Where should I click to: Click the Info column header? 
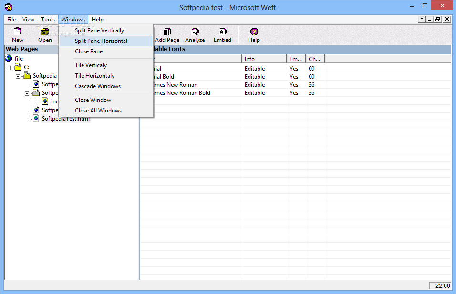[264, 59]
